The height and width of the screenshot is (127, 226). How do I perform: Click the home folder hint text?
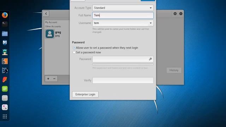point(120,30)
